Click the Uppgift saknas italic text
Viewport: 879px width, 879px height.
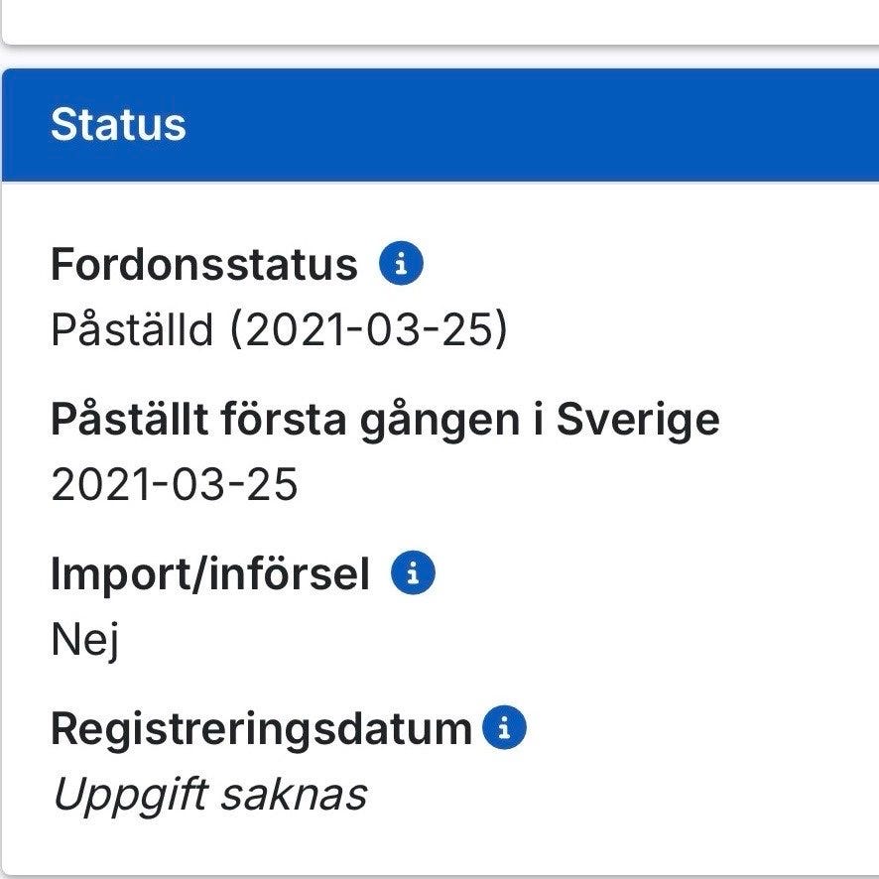210,795
